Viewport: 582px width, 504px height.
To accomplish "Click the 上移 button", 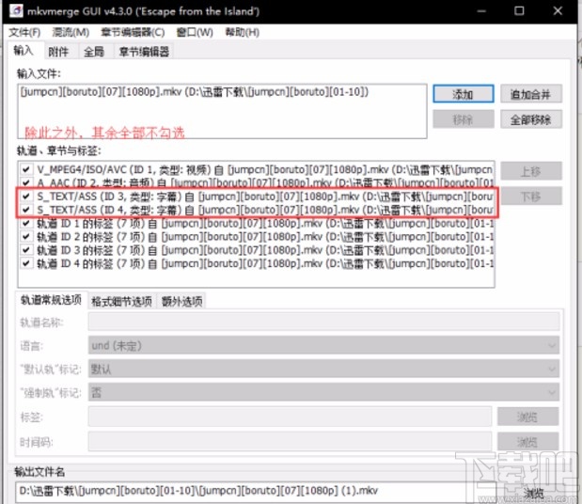I will pos(531,171).
